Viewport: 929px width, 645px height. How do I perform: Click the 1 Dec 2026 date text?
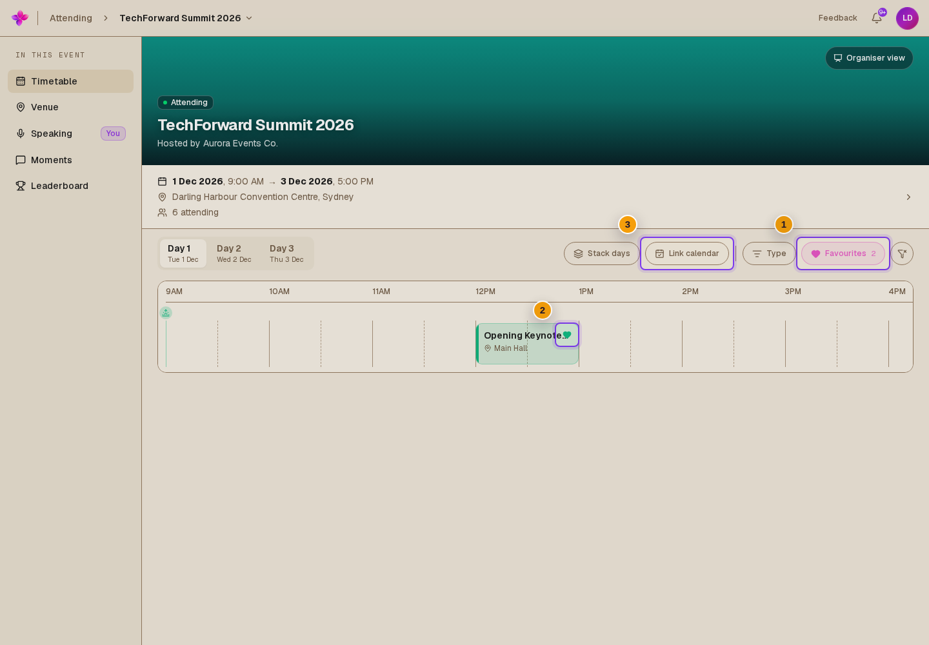(x=197, y=181)
